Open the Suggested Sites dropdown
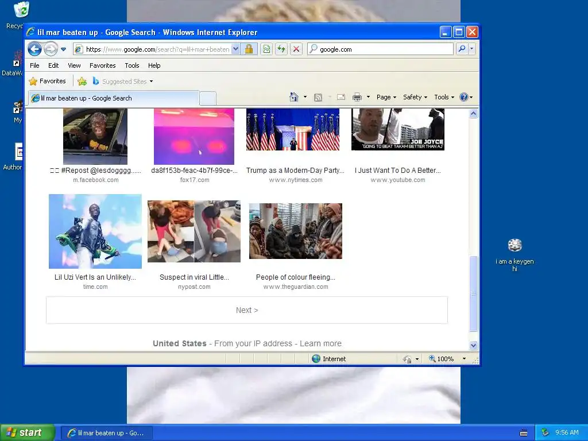Viewport: 588px width, 441px height. pyautogui.click(x=123, y=81)
